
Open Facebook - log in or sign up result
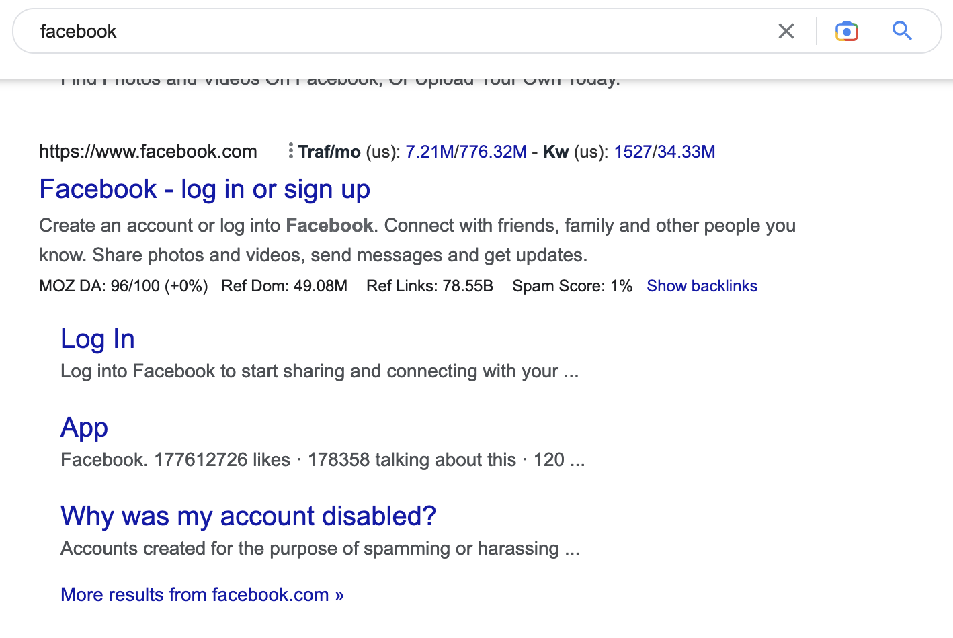204,189
